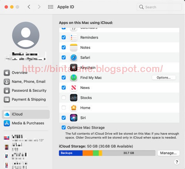Click the Siri app icon
The image size is (185, 169).
point(73,118)
